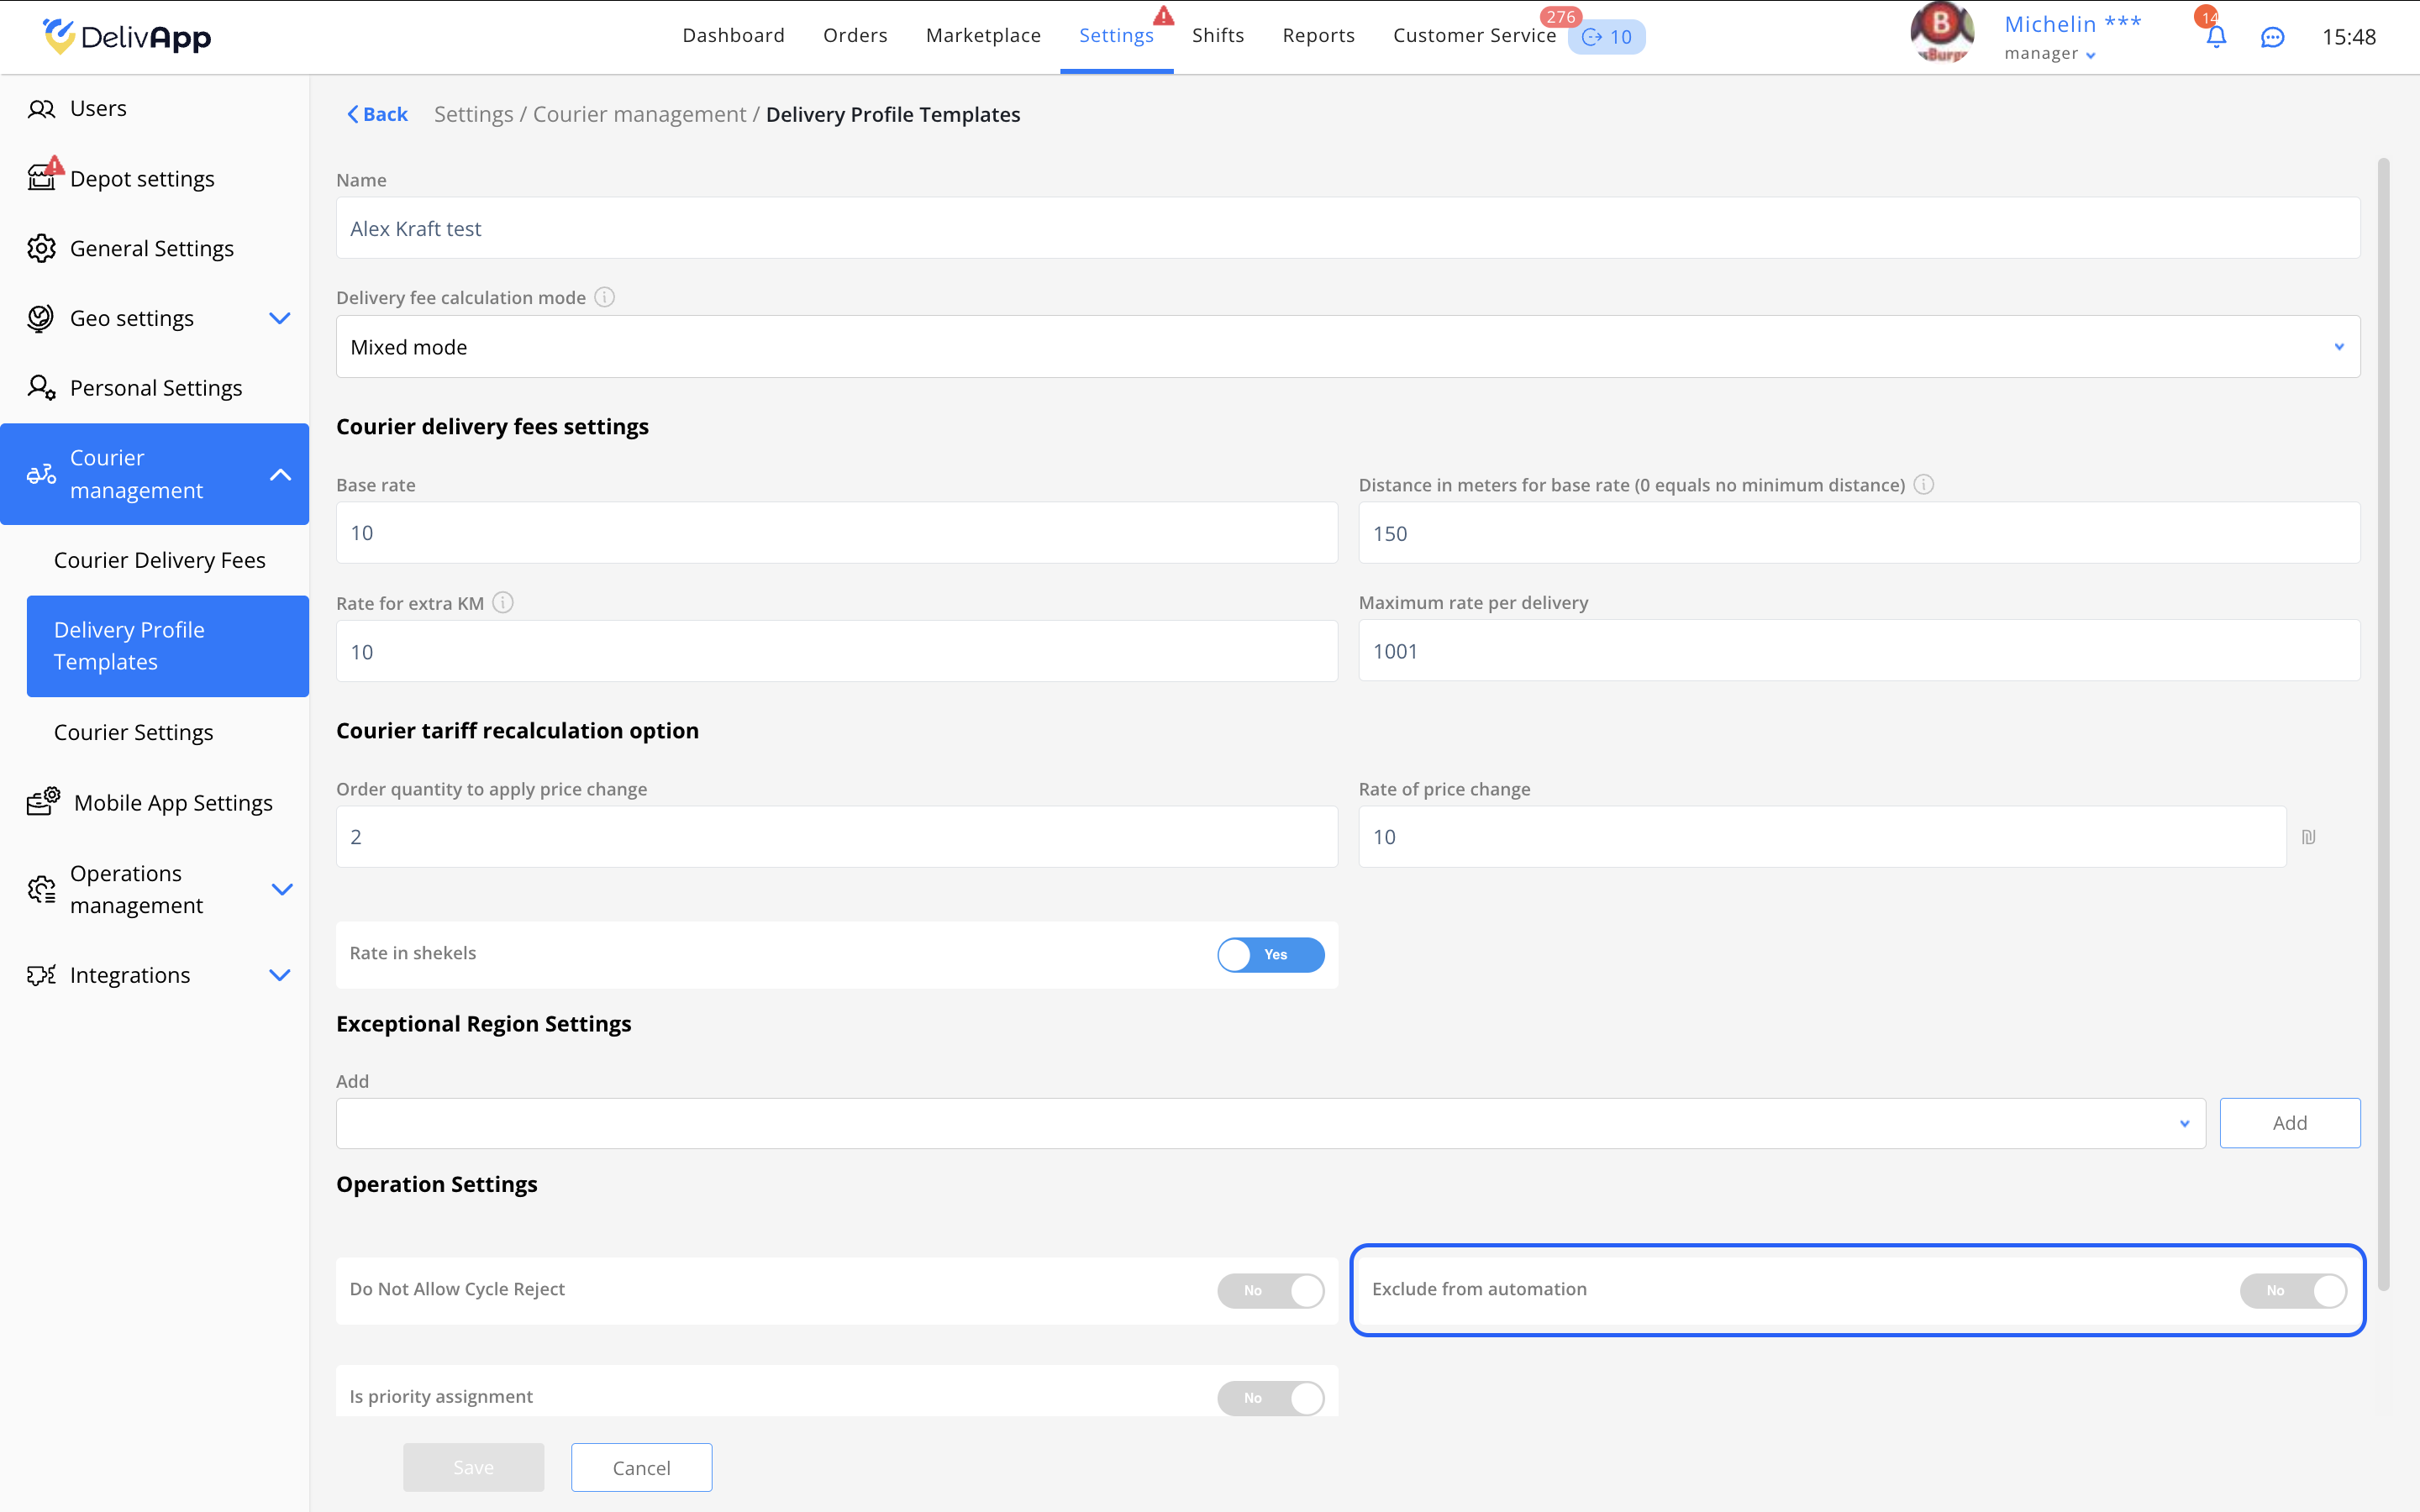Toggle Exclude from automation switch
The width and height of the screenshot is (2420, 1512).
coord(2292,1290)
